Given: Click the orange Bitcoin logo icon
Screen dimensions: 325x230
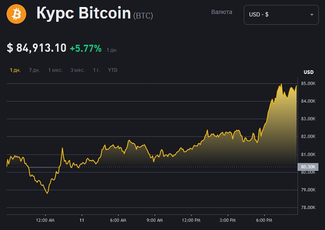Looking at the screenshot, I should pyautogui.click(x=16, y=14).
